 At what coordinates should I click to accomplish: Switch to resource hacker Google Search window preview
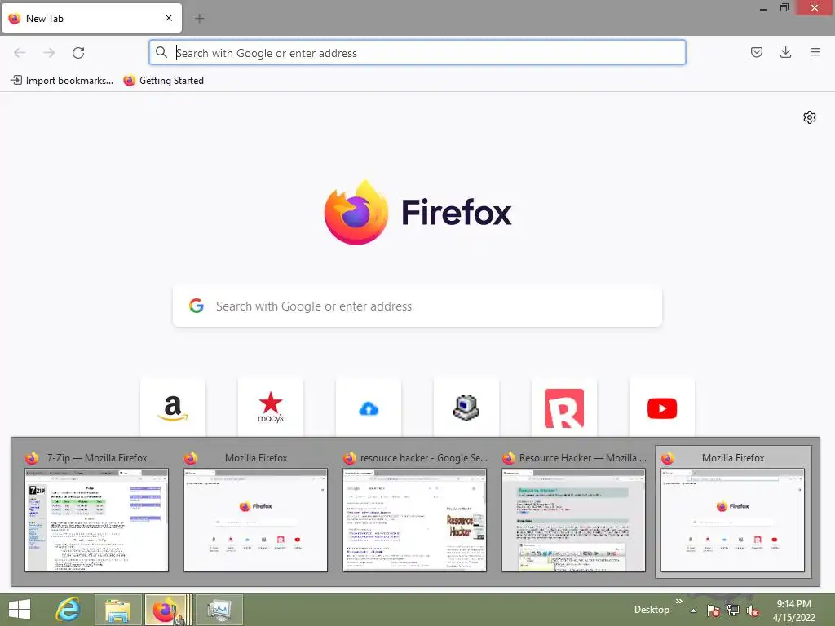pyautogui.click(x=415, y=512)
